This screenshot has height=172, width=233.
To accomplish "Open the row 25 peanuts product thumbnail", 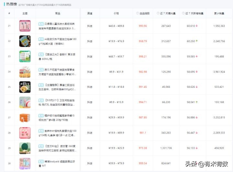I will 25,87.
